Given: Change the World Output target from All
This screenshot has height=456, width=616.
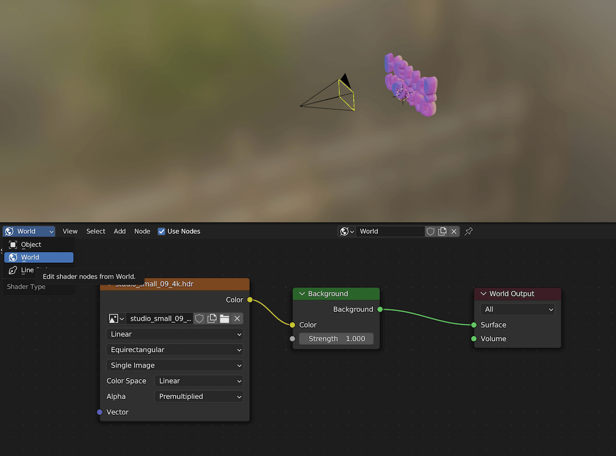Looking at the screenshot, I should coord(517,309).
